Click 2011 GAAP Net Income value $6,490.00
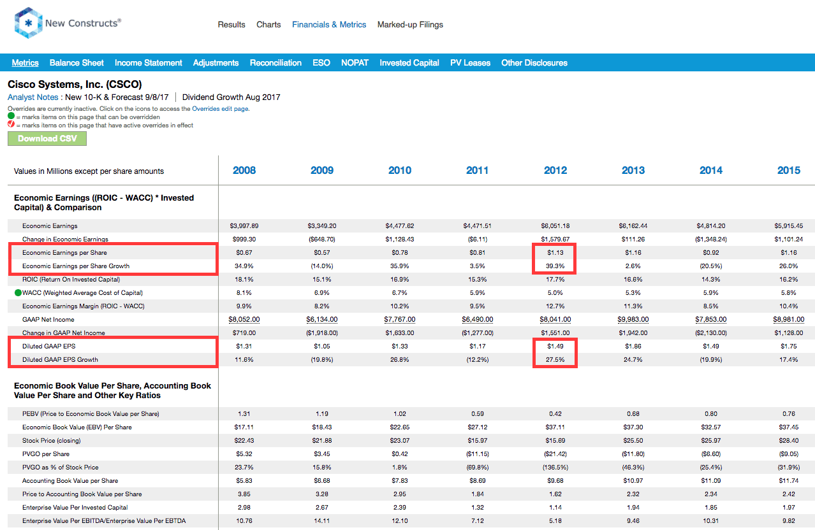This screenshot has height=530, width=815. (x=477, y=320)
